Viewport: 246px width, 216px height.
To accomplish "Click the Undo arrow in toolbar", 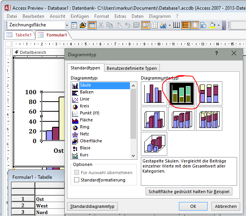I will [128, 25].
